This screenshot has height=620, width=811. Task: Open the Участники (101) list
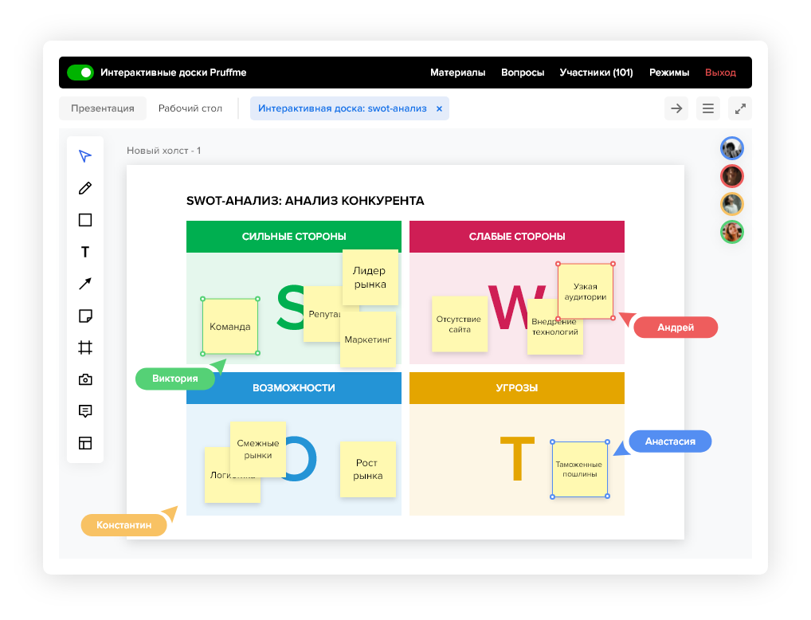596,73
